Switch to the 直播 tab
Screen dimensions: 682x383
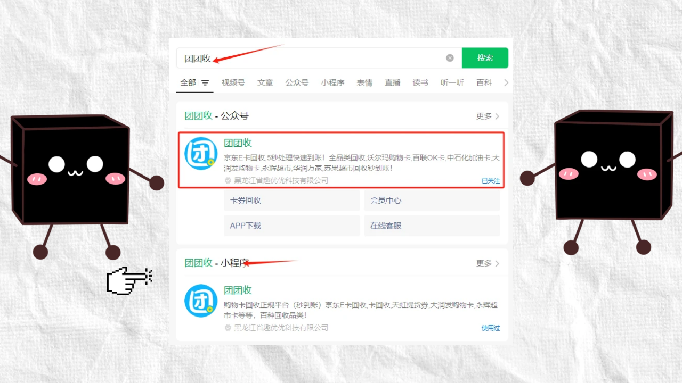(393, 82)
